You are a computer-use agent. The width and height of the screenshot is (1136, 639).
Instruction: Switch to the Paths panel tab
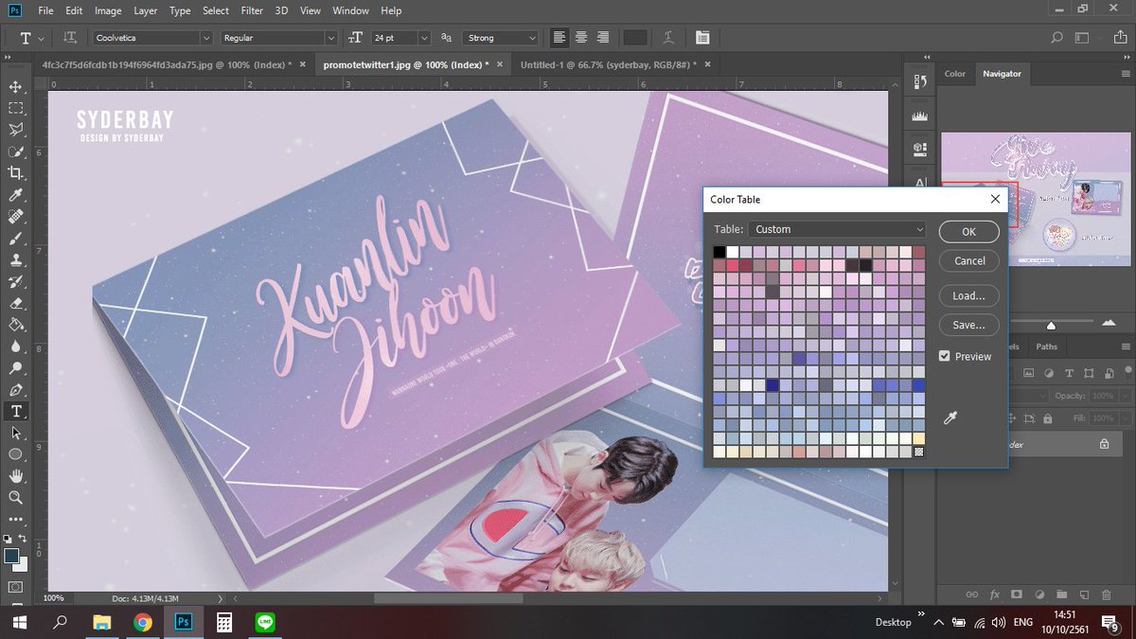tap(1047, 346)
